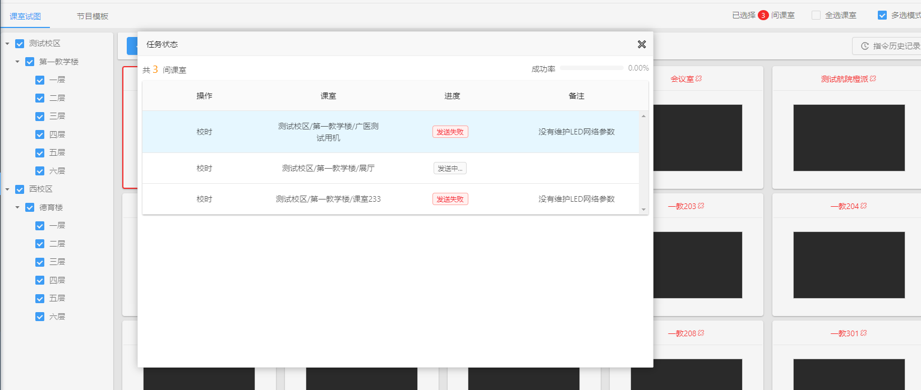
Task: Click the 发送中... tag for 展厅
Action: 450,168
